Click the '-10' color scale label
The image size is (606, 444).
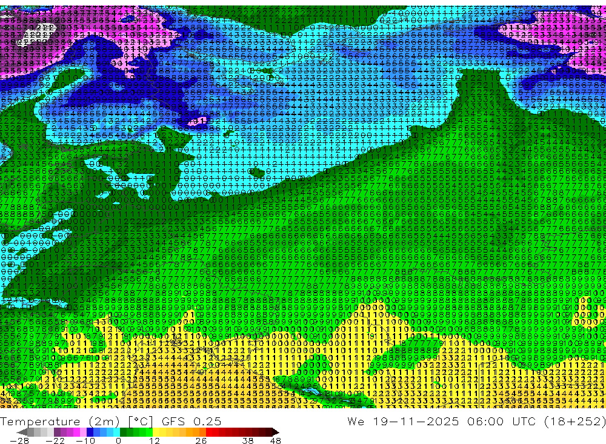point(85,441)
